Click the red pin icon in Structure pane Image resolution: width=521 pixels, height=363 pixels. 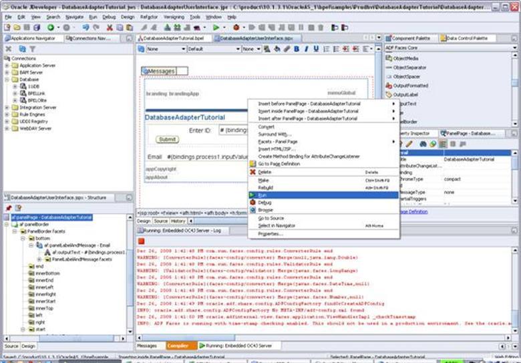(9, 208)
